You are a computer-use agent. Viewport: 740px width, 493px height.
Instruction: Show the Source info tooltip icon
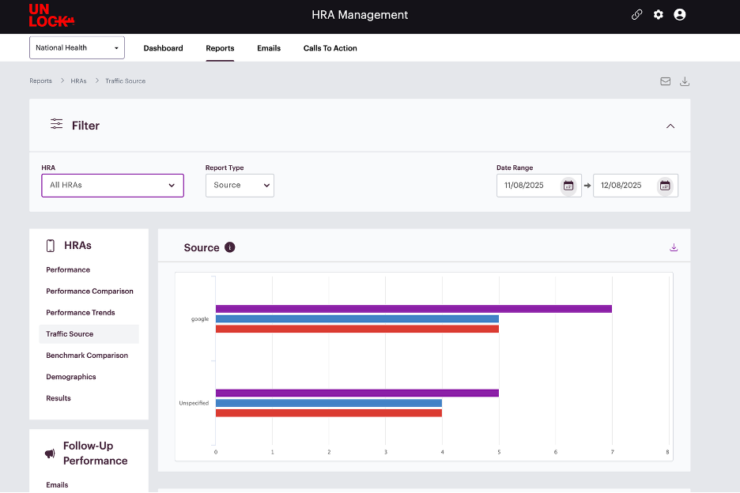point(230,247)
